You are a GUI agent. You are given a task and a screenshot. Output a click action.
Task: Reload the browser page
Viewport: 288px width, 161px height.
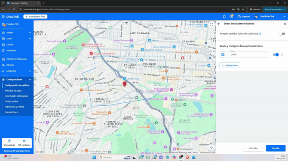tap(14, 9)
